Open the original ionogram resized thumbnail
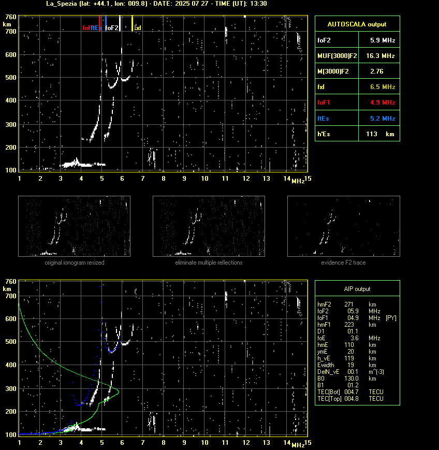Viewport: 439px width, 450px height. click(75, 226)
